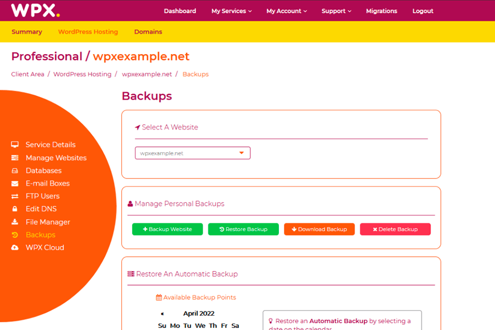Click the FTP Users transfer arrows icon
The height and width of the screenshot is (330, 495).
(x=15, y=196)
